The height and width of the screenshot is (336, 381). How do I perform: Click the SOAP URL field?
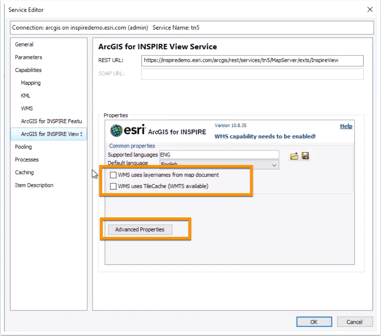252,74
